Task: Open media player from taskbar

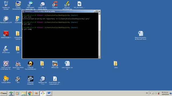Action: [x=17, y=93]
